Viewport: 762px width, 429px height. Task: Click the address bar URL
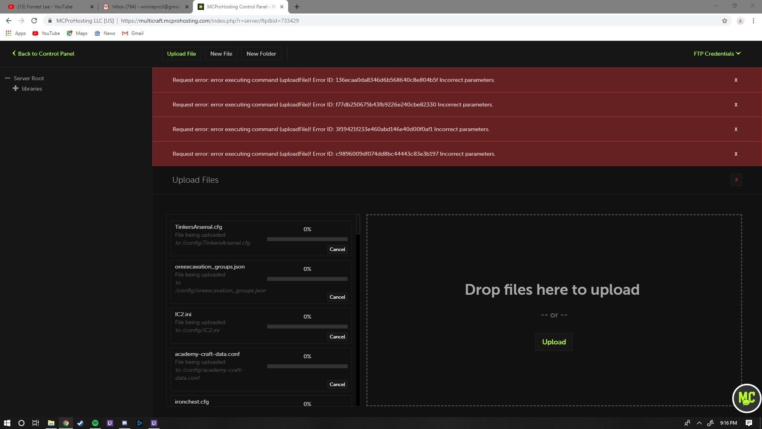click(210, 21)
